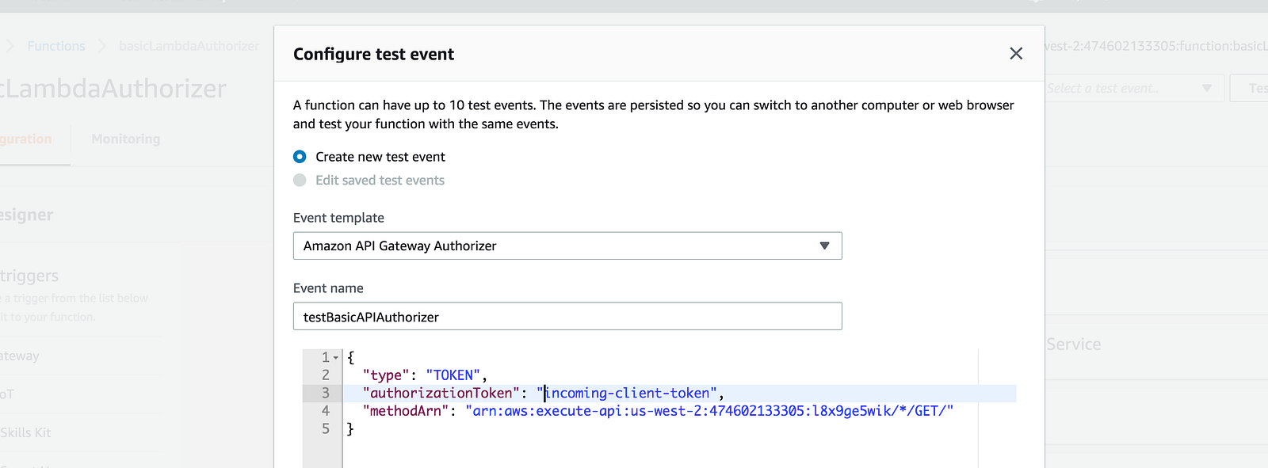Viewport: 1268px width, 468px height.
Task: Select Edit saved test events radio
Action: click(300, 181)
